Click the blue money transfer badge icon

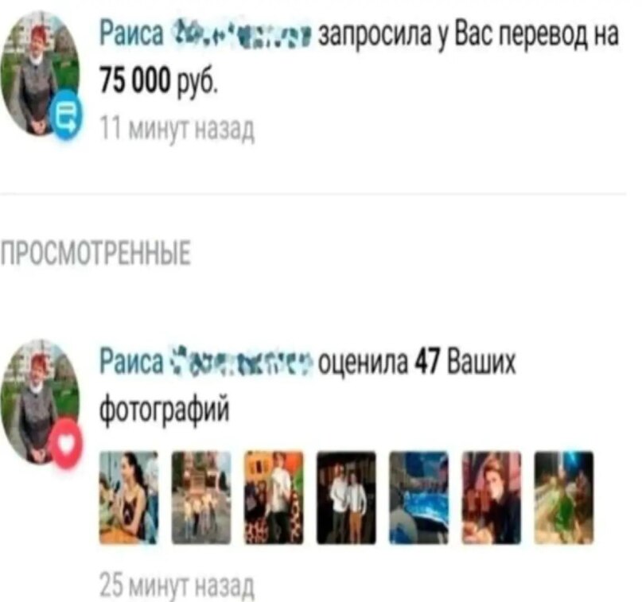click(67, 116)
